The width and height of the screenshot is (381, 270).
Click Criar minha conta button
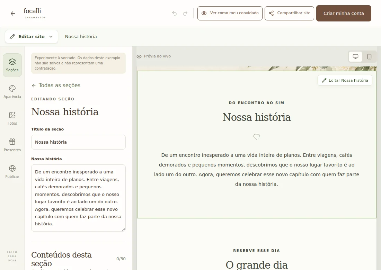[344, 13]
